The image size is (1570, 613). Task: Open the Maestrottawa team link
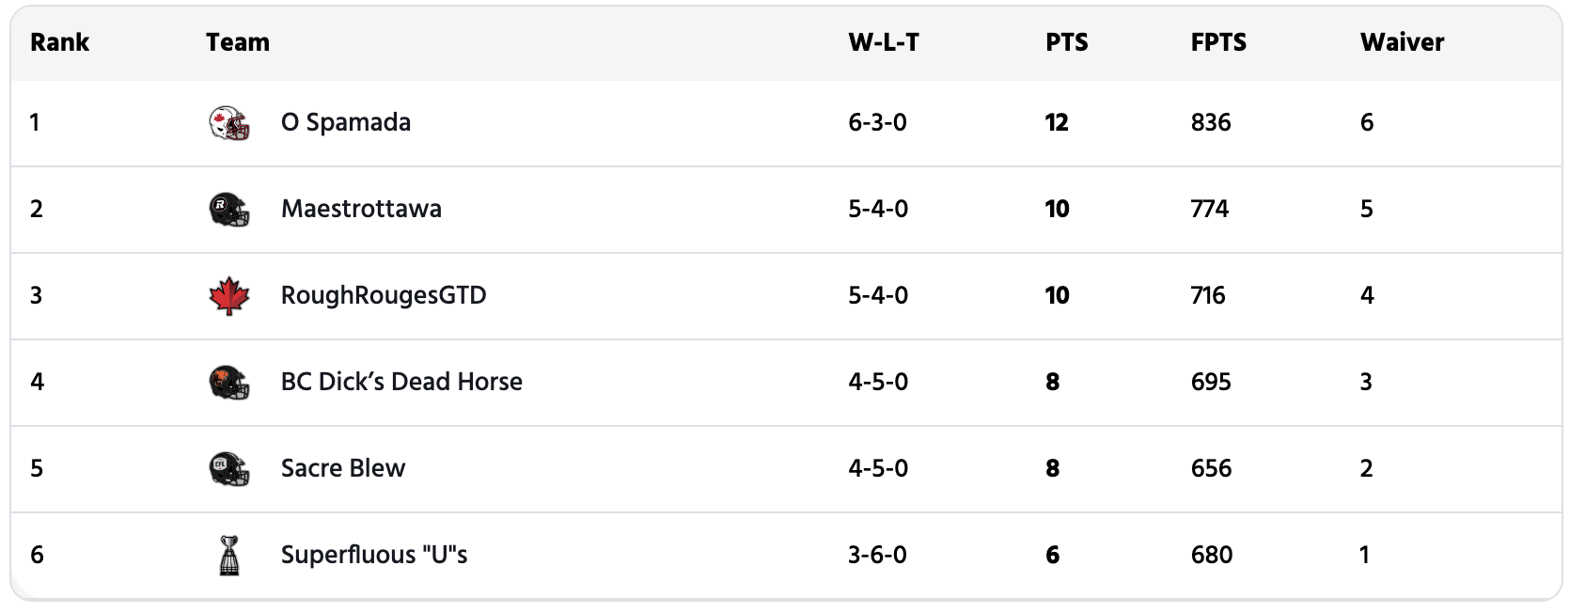pyautogui.click(x=361, y=209)
